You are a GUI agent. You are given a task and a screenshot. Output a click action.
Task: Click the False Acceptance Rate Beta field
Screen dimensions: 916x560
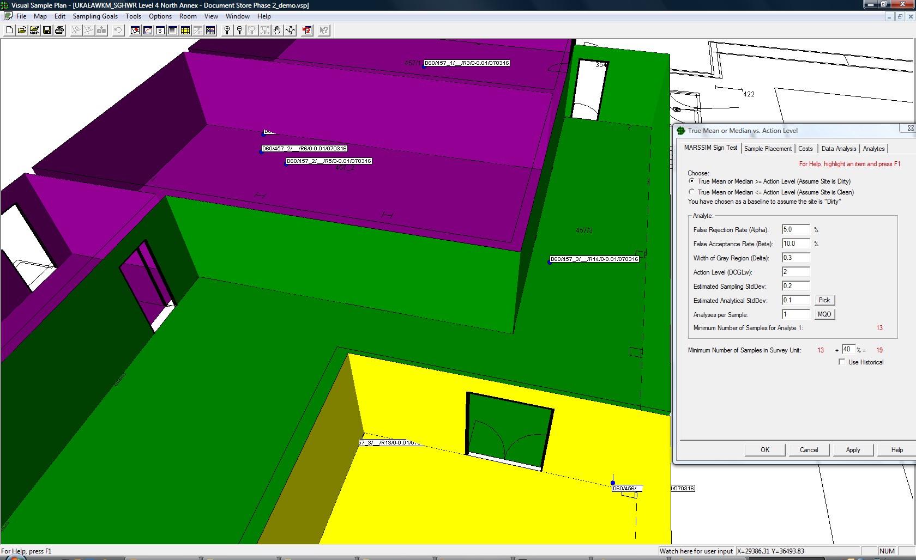pos(796,244)
